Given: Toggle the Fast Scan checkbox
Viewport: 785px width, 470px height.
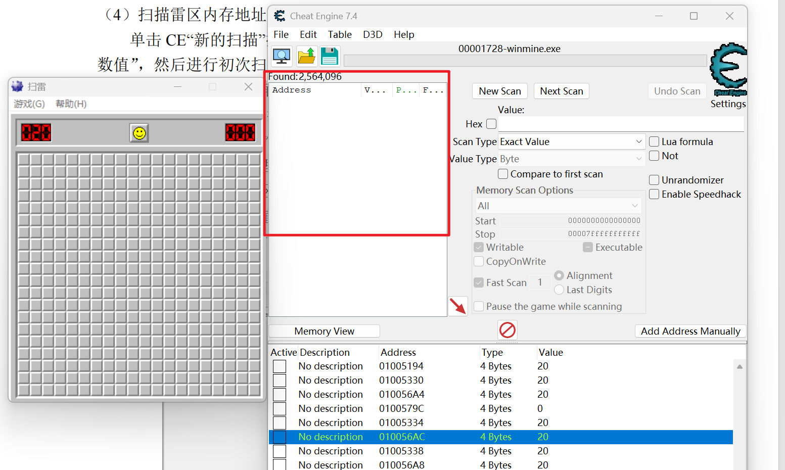Looking at the screenshot, I should click(479, 283).
